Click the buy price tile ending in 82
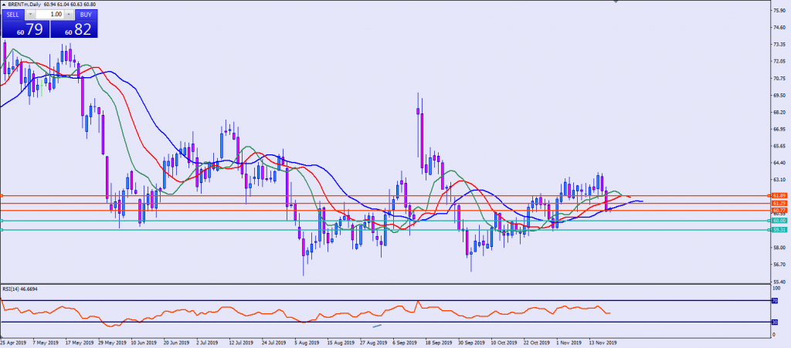Screen dimensions: 791x348 75,29
